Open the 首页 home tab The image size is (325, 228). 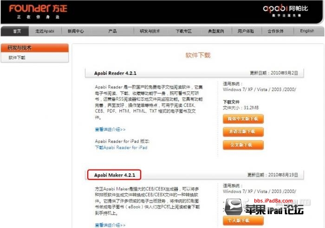pyautogui.click(x=15, y=31)
